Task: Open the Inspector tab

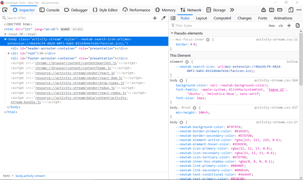Action: coord(23,10)
